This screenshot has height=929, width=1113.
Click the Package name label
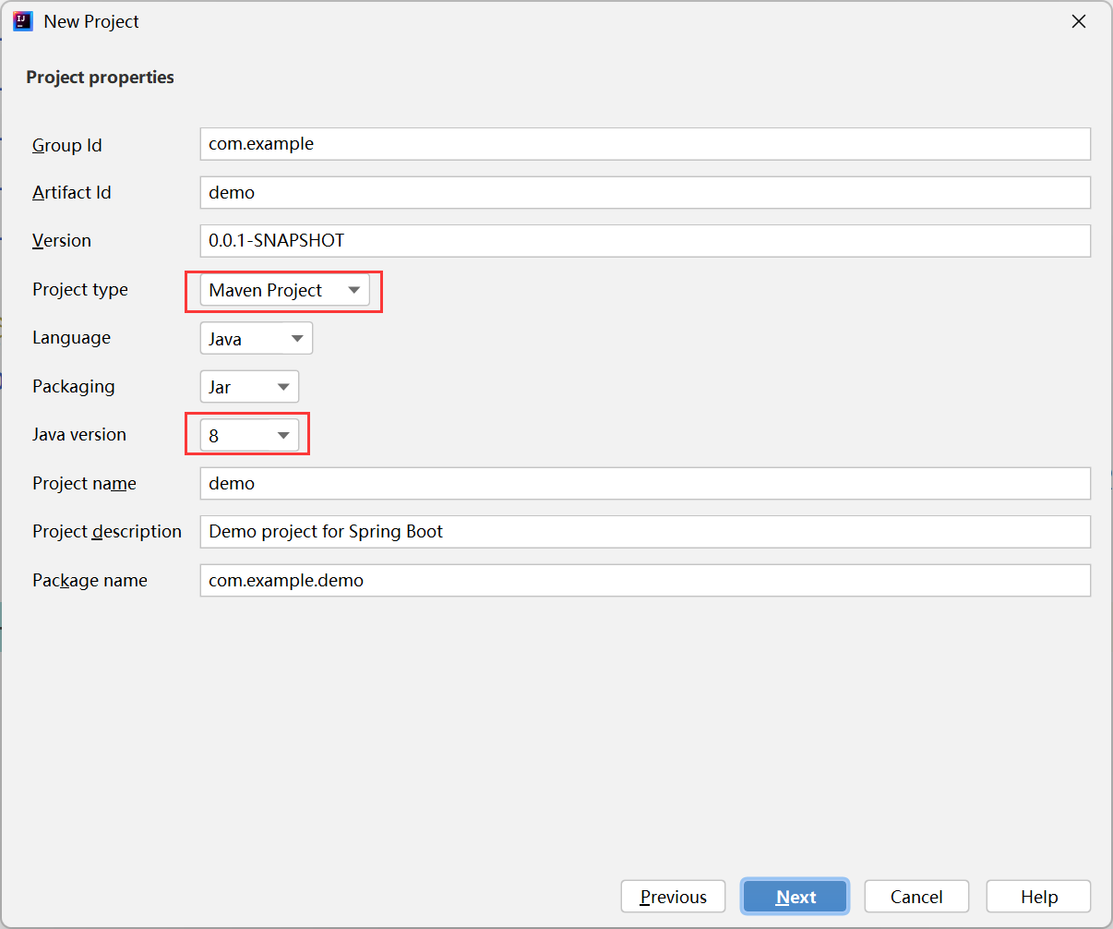pos(90,580)
